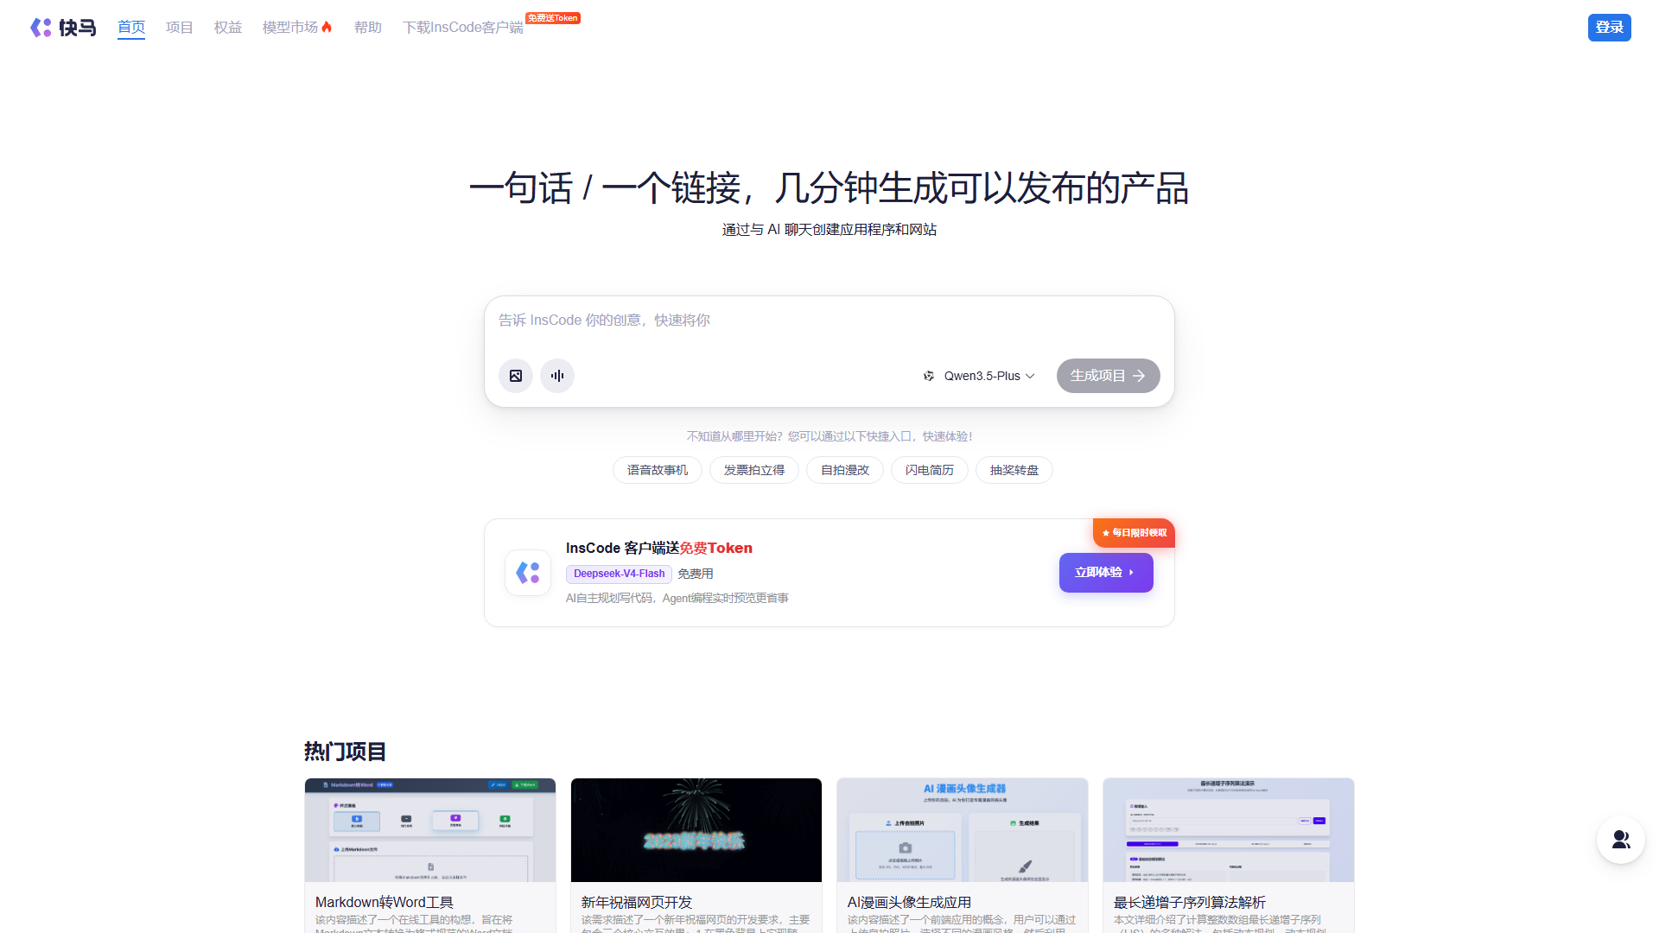
Task: Click the 热门项目 section heading
Action: [345, 752]
